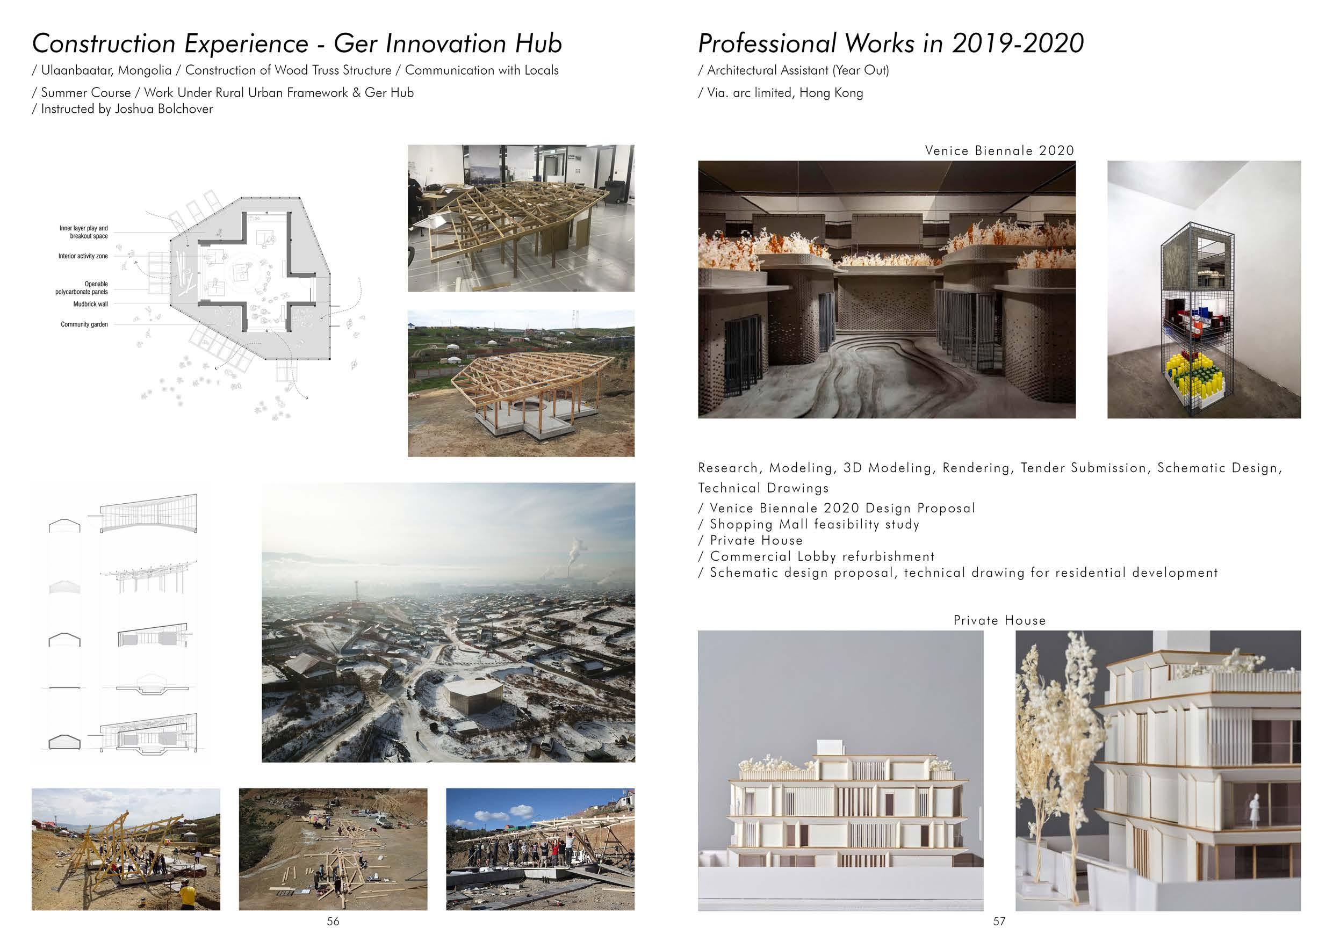The height and width of the screenshot is (942, 1333).
Task: Click the Shopping Mall feasibility study line
Action: point(809,525)
